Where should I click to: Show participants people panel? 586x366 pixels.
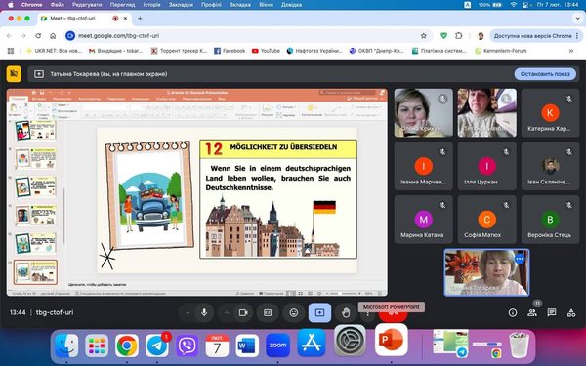point(532,312)
